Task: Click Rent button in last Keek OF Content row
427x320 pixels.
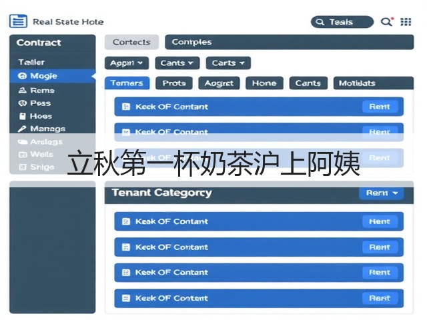Action: tap(380, 298)
